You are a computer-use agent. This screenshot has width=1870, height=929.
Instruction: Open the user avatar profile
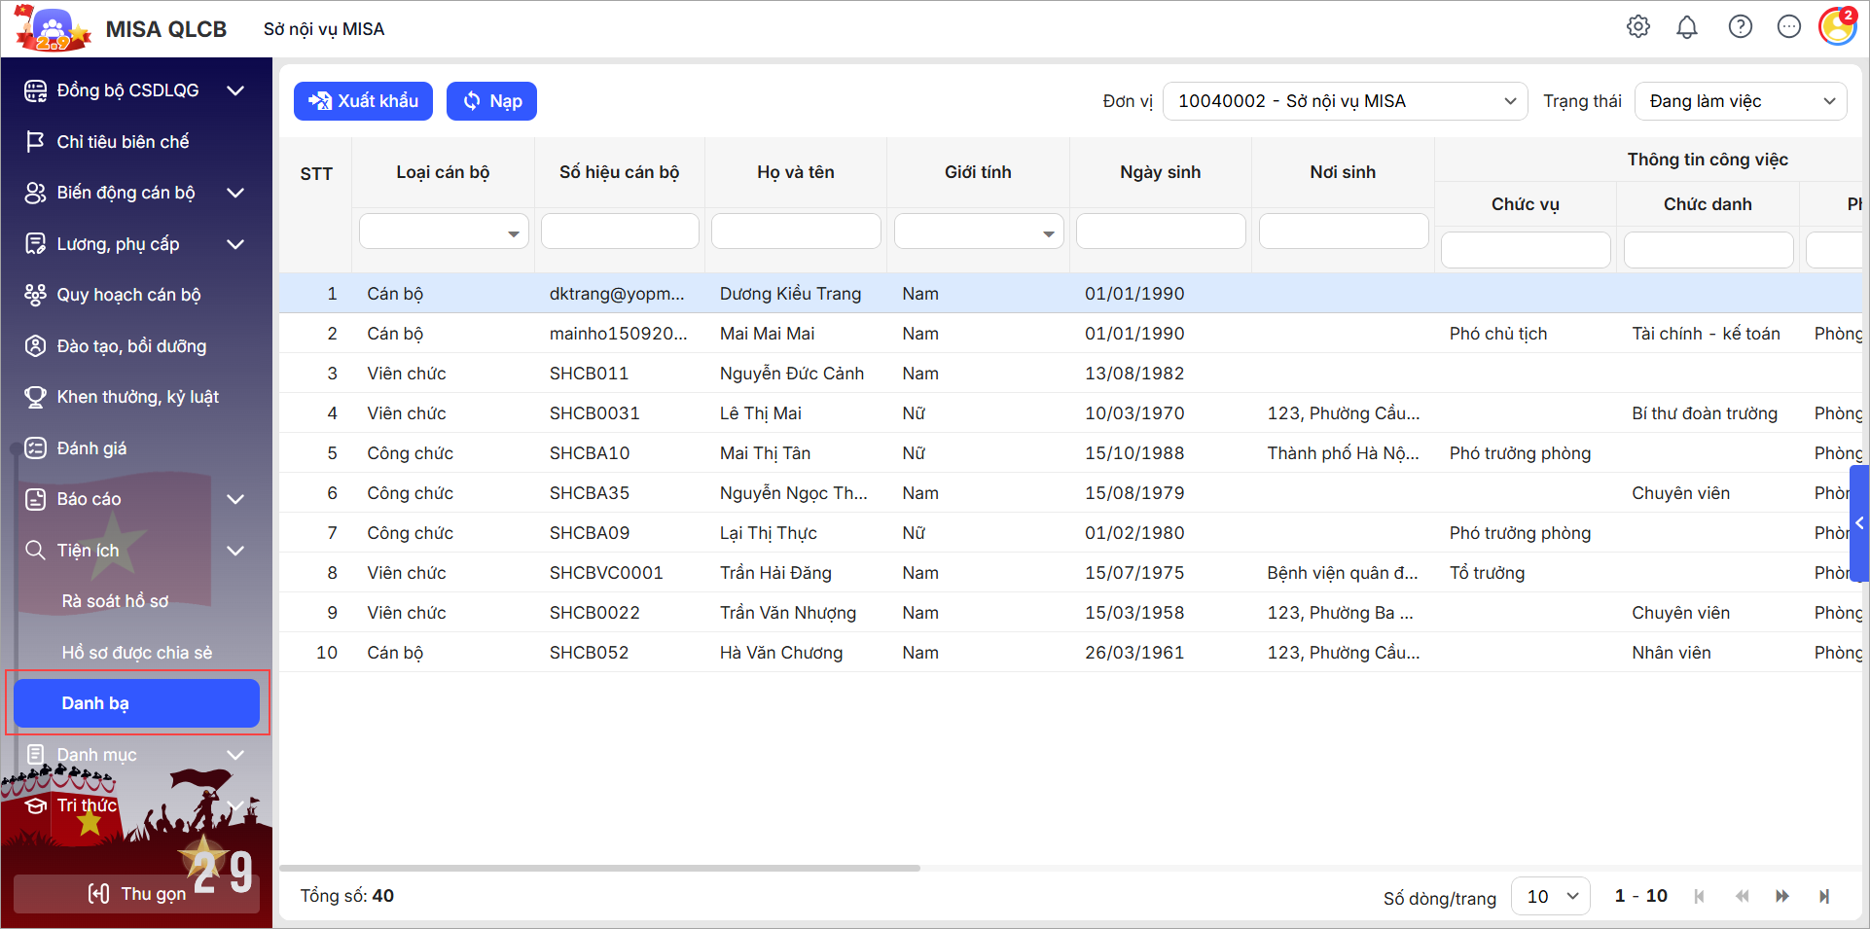point(1837,27)
